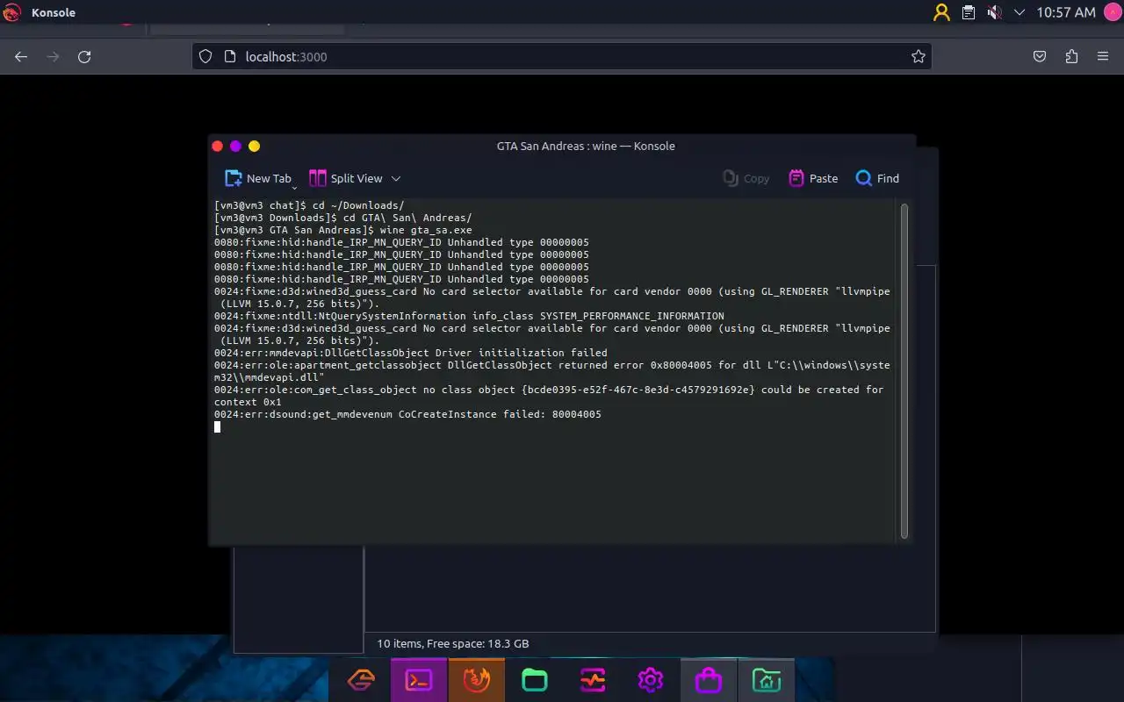The width and height of the screenshot is (1124, 702).
Task: Click the muted volume tray icon
Action: click(x=994, y=12)
